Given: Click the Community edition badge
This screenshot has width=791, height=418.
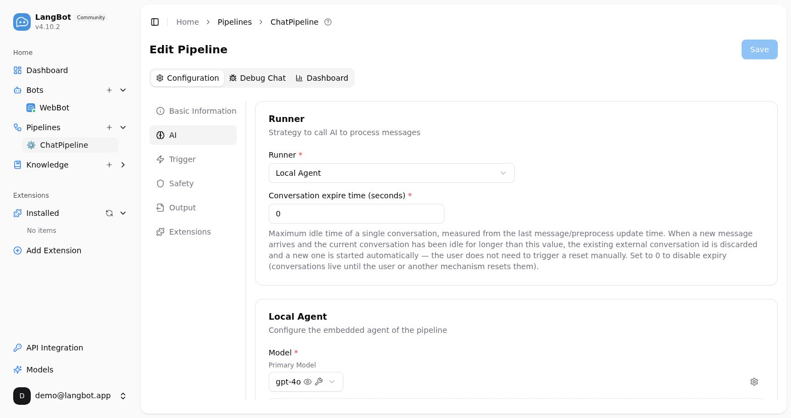Looking at the screenshot, I should 91,18.
